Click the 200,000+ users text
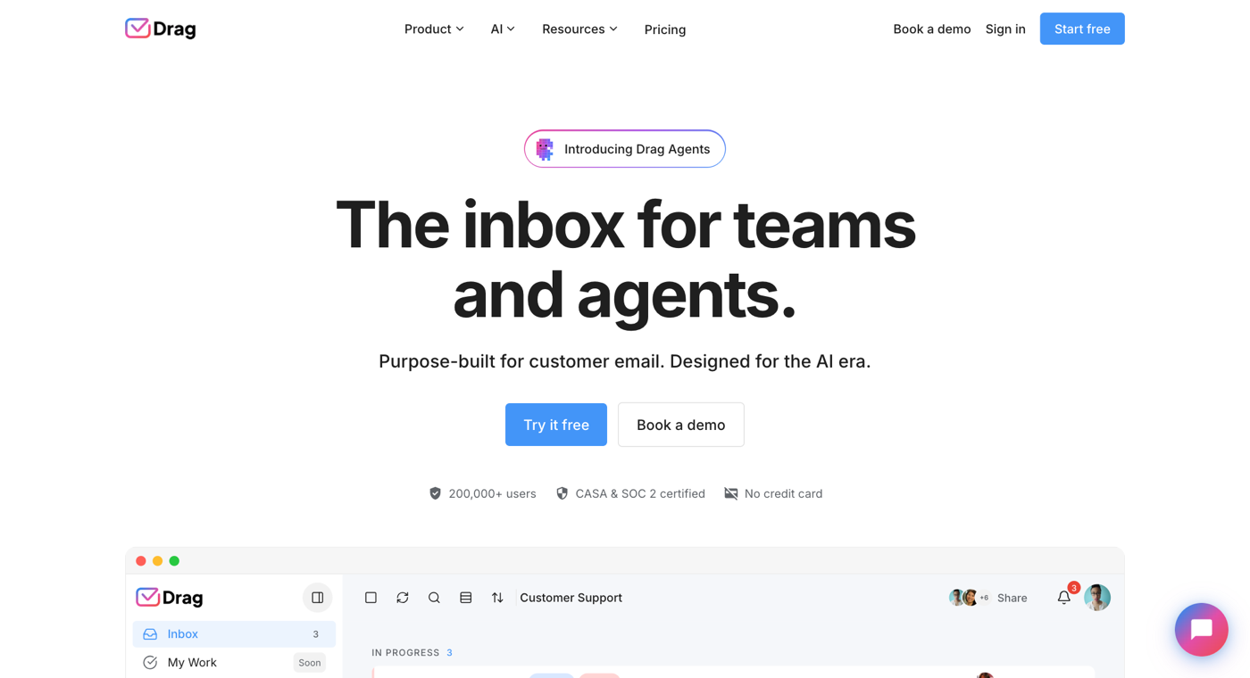The image size is (1250, 678). (492, 493)
